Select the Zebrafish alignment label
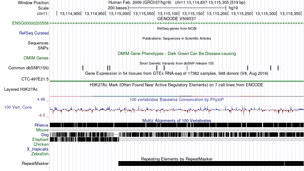The height and width of the screenshot is (171, 304). [x=40, y=154]
